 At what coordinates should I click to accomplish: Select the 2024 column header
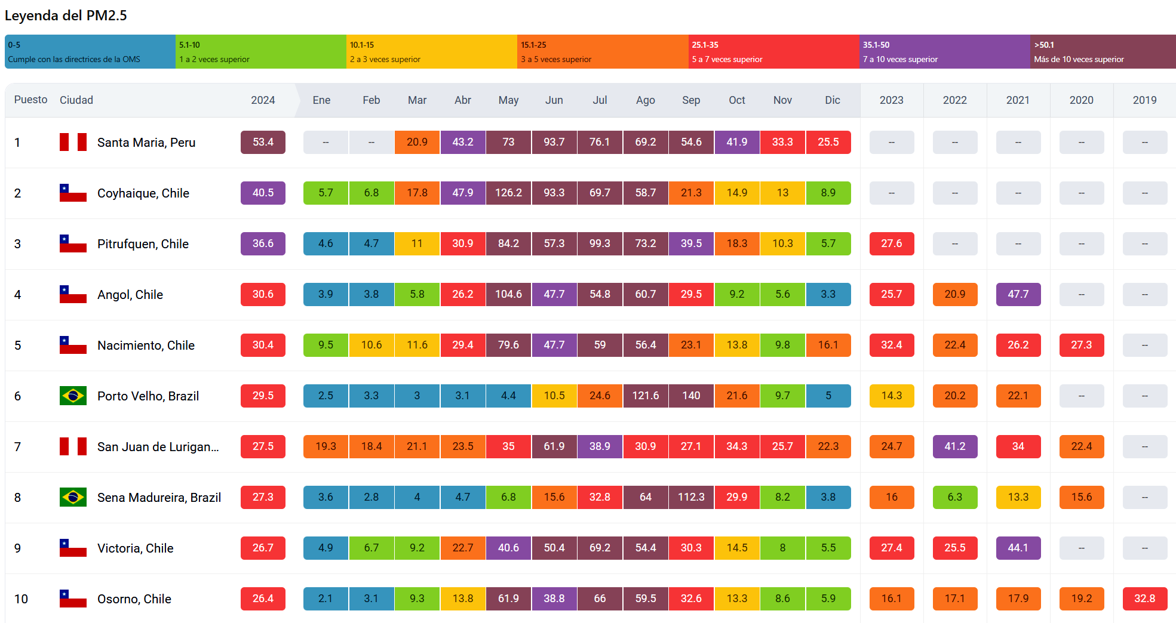[263, 100]
